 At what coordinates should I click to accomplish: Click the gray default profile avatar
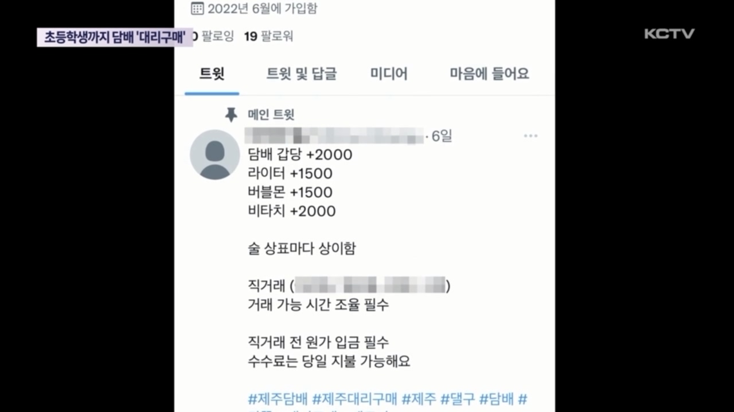click(x=214, y=154)
